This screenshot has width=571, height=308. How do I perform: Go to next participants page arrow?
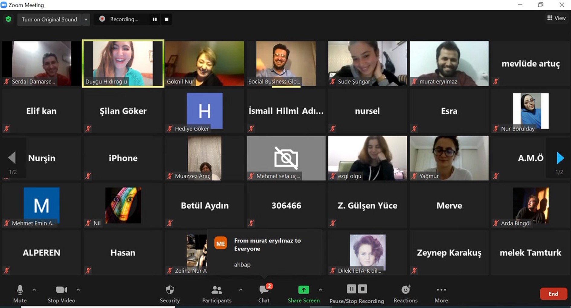point(560,158)
